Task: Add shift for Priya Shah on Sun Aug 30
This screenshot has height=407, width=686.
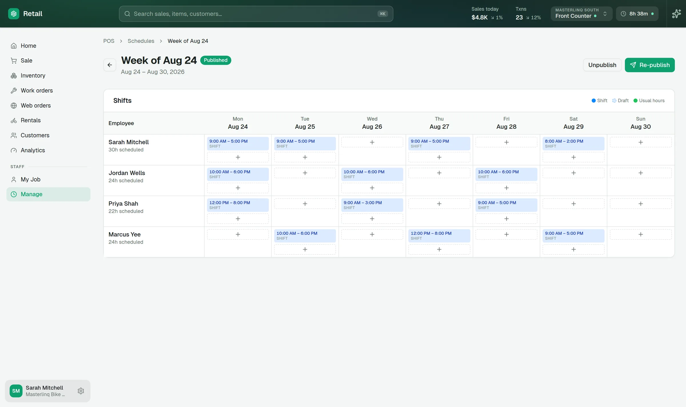Action: (x=641, y=204)
